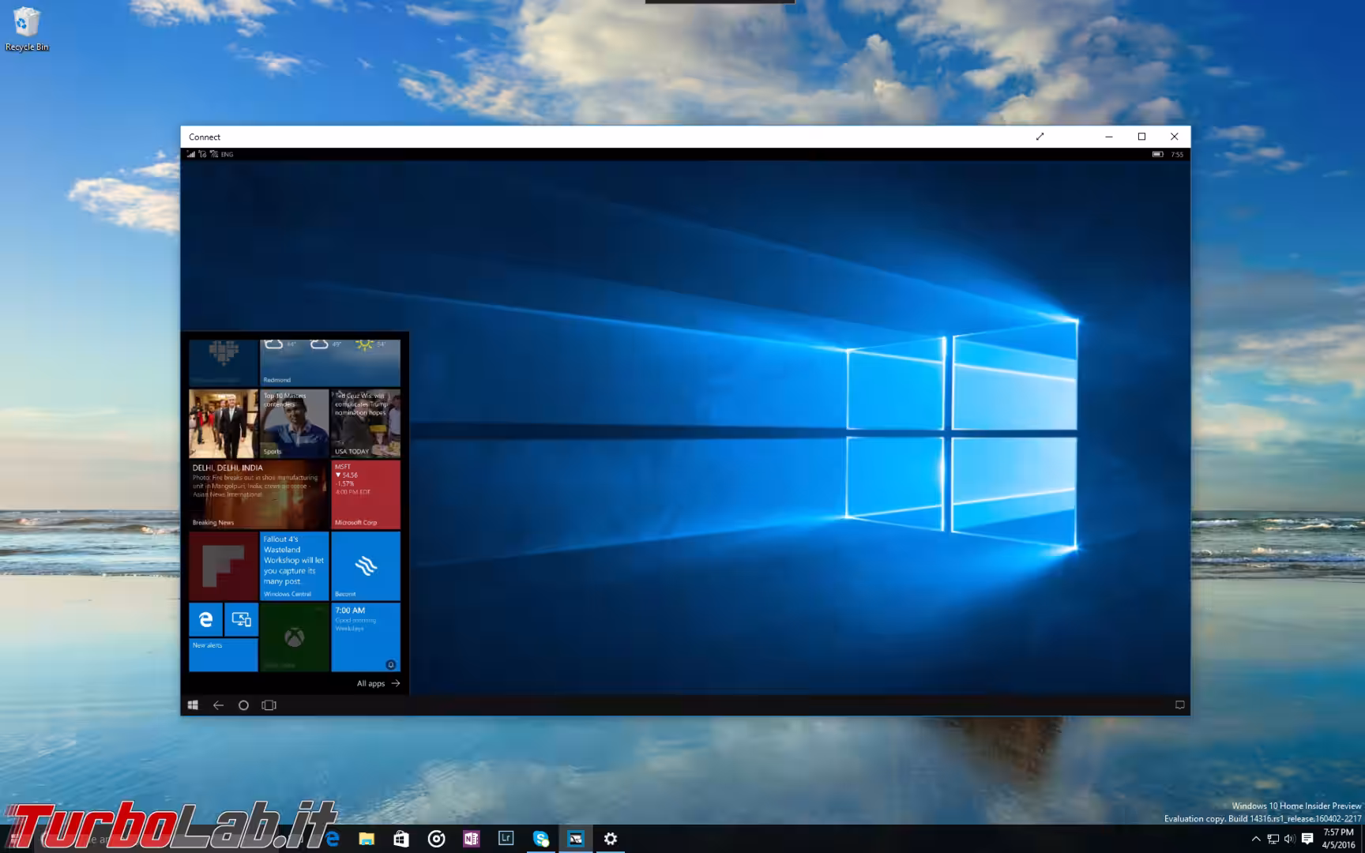Open Groove Music from the taskbar
The width and height of the screenshot is (1365, 853).
[437, 839]
